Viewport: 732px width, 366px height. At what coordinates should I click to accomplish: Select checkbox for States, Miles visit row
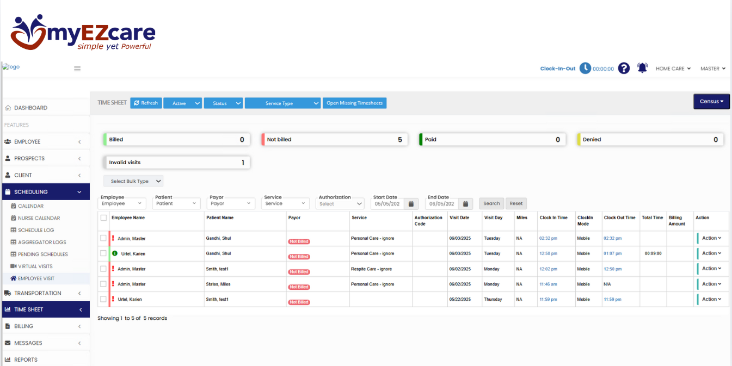103,284
